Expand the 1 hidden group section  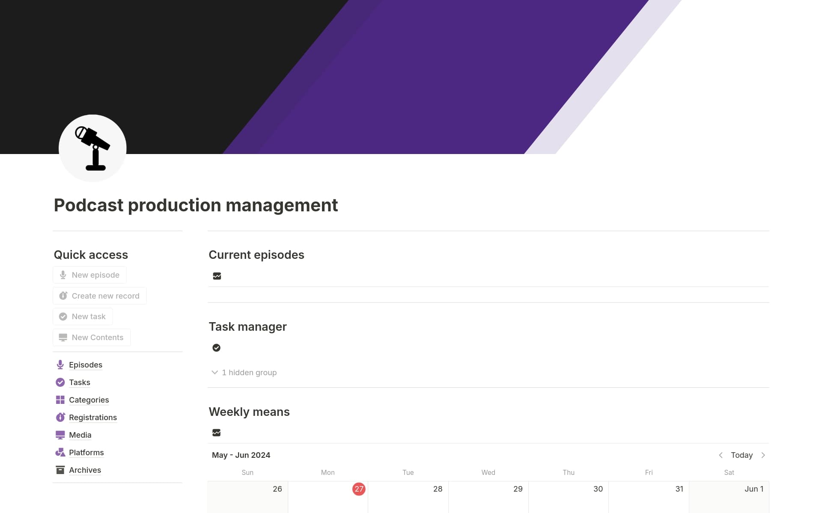pyautogui.click(x=249, y=372)
